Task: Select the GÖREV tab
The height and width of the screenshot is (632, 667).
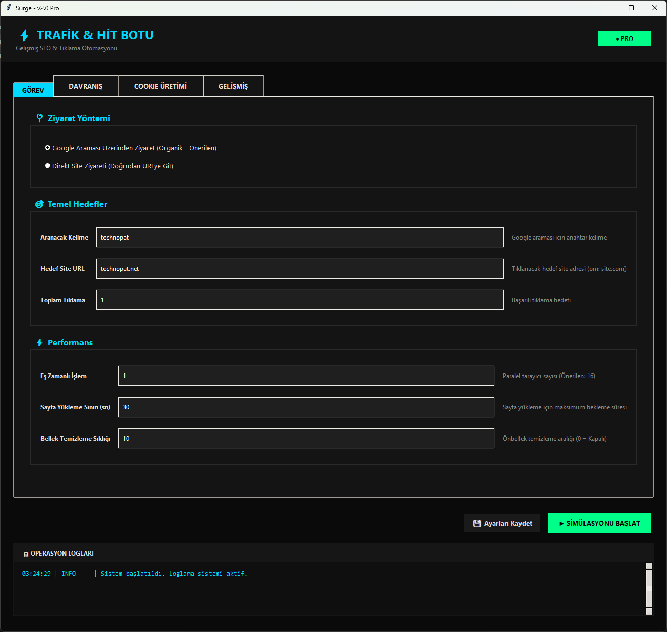Action: [x=33, y=90]
